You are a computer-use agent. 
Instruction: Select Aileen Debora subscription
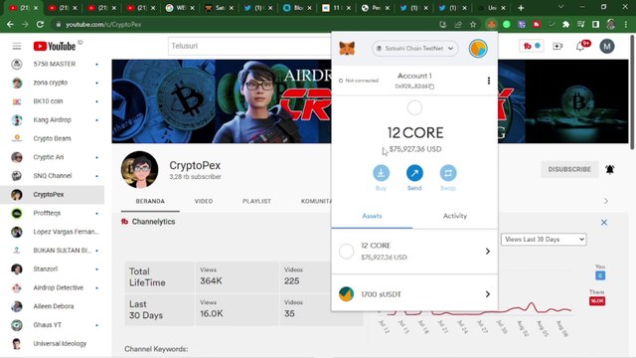(x=52, y=306)
